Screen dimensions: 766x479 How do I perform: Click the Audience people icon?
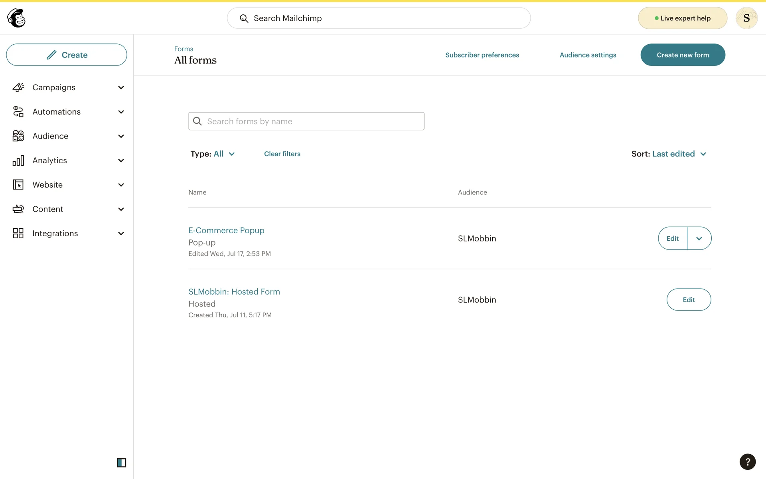point(18,136)
